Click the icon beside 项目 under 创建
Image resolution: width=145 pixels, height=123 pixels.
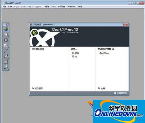[x=73, y=53]
